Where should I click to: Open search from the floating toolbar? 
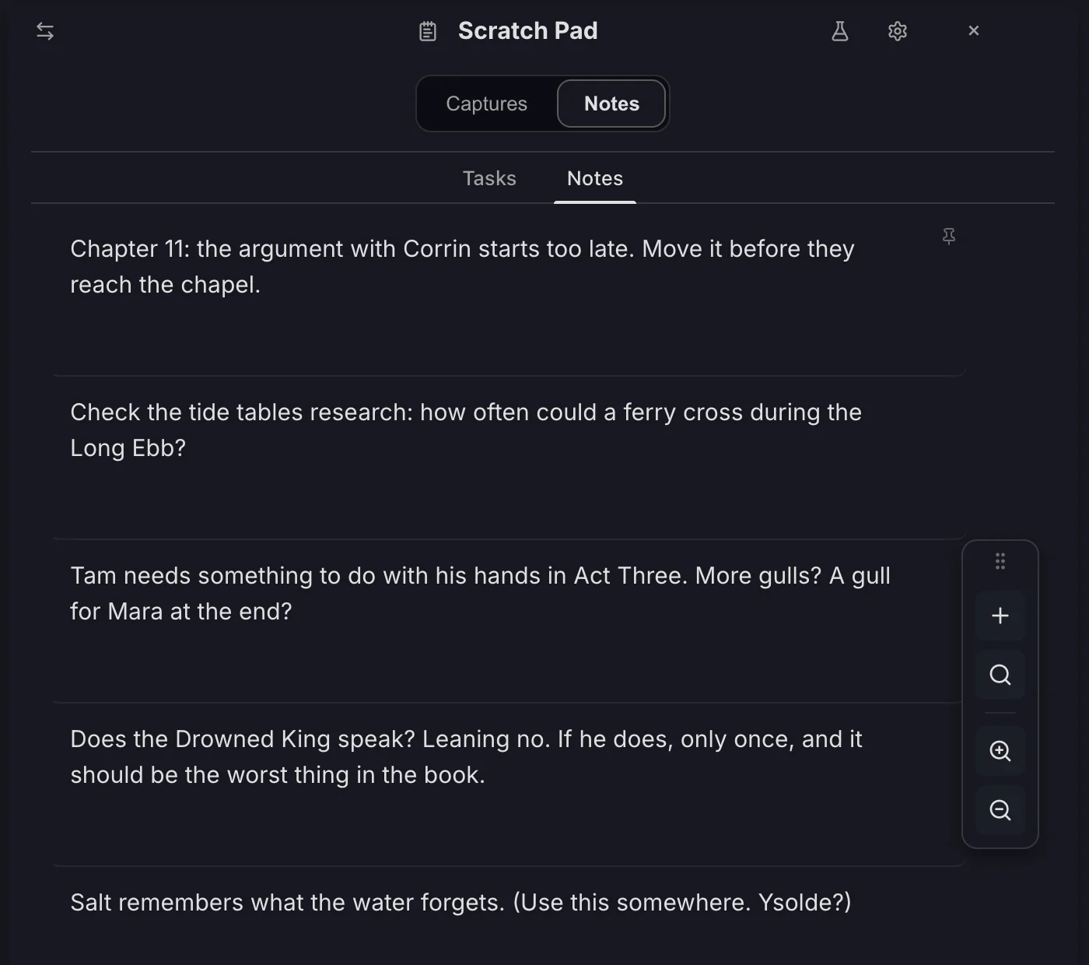pos(1000,675)
